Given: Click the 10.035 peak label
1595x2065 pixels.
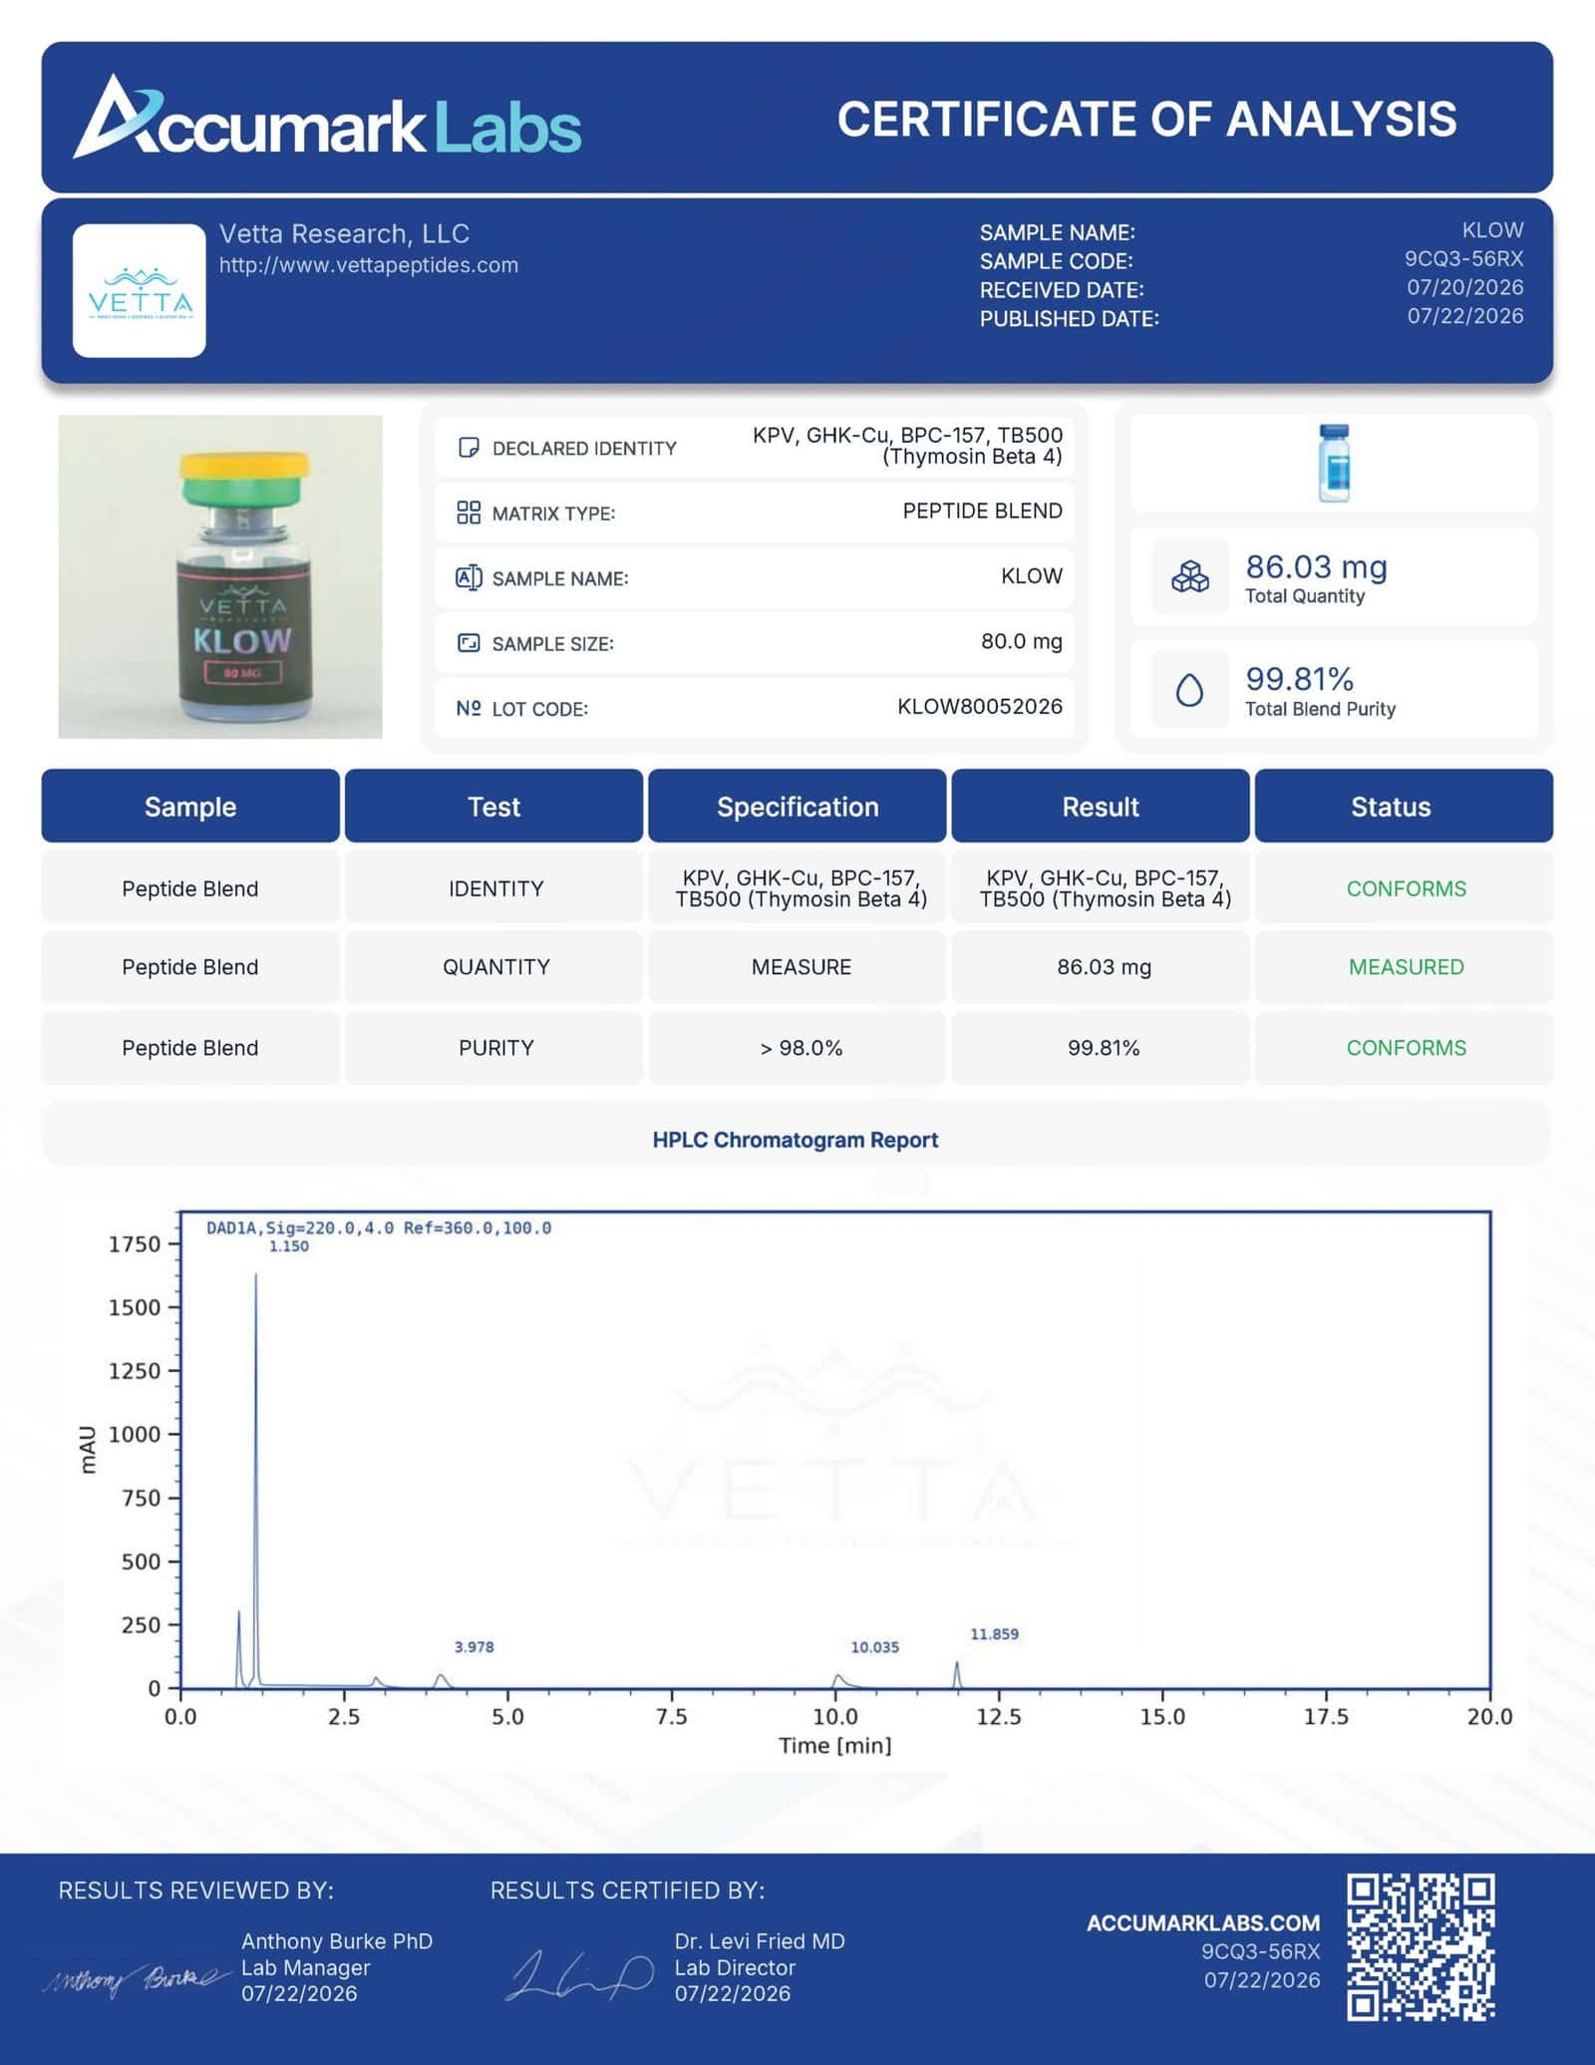Looking at the screenshot, I should [875, 1647].
